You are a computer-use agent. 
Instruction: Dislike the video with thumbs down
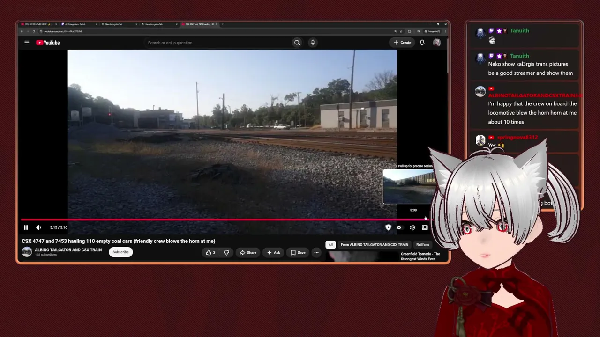(x=226, y=253)
